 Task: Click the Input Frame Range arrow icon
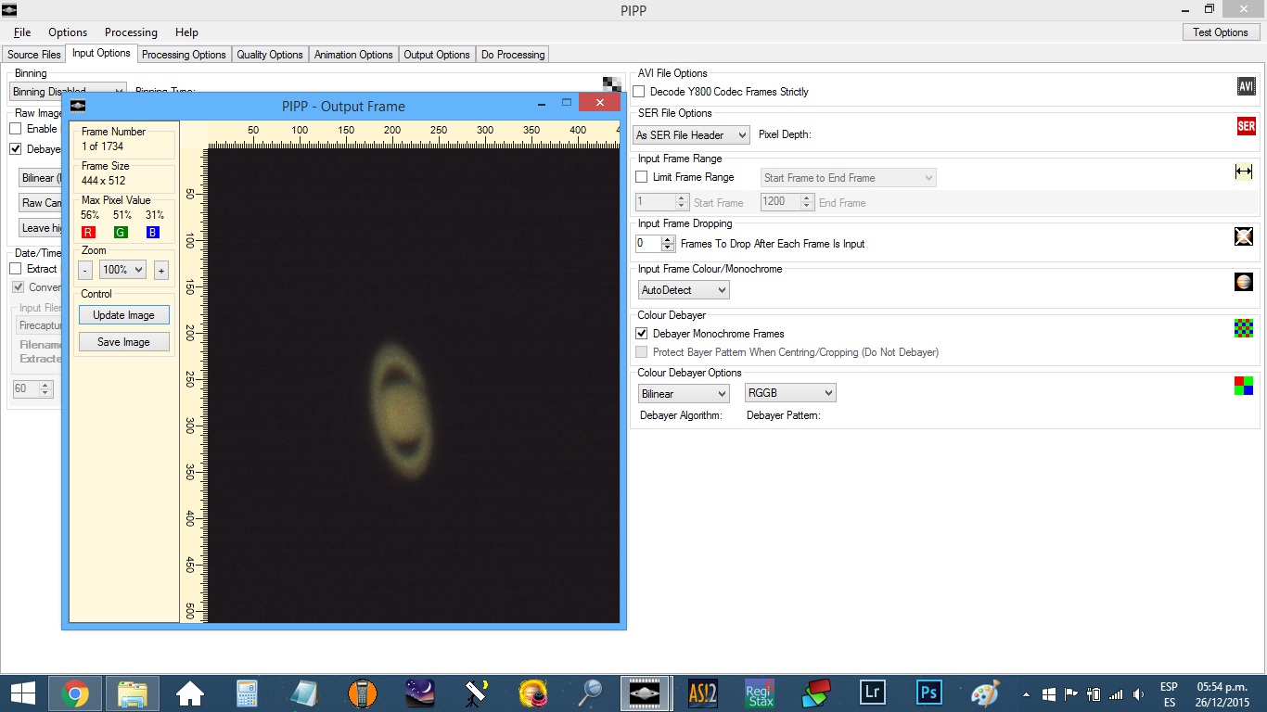coord(1244,172)
